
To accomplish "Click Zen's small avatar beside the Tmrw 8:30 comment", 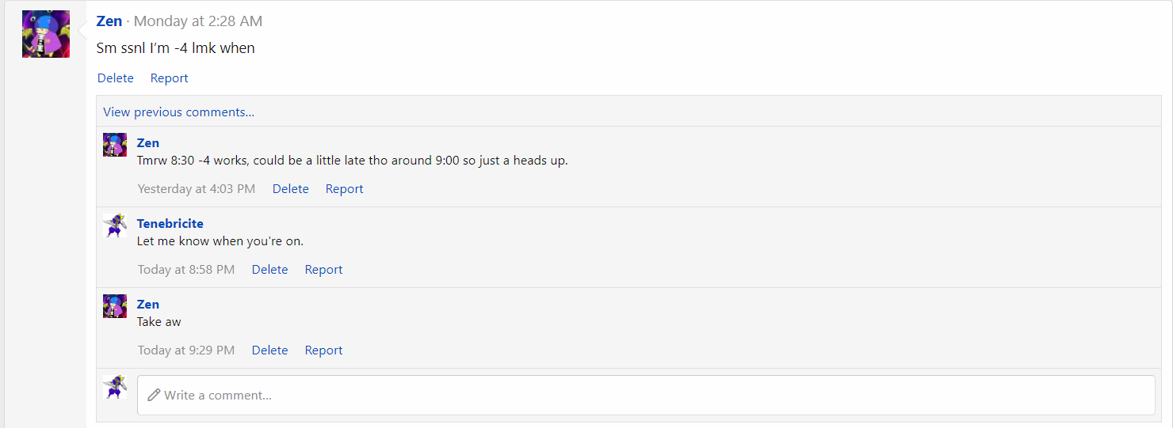I will click(x=115, y=145).
